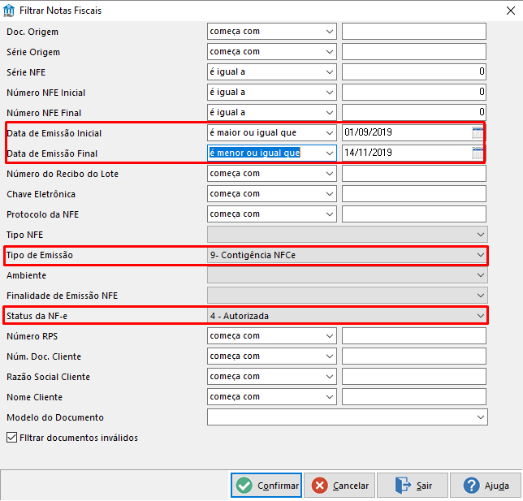Open Data de Emissão Final condition dropdown
This screenshot has height=501, width=523.
pyautogui.click(x=272, y=153)
